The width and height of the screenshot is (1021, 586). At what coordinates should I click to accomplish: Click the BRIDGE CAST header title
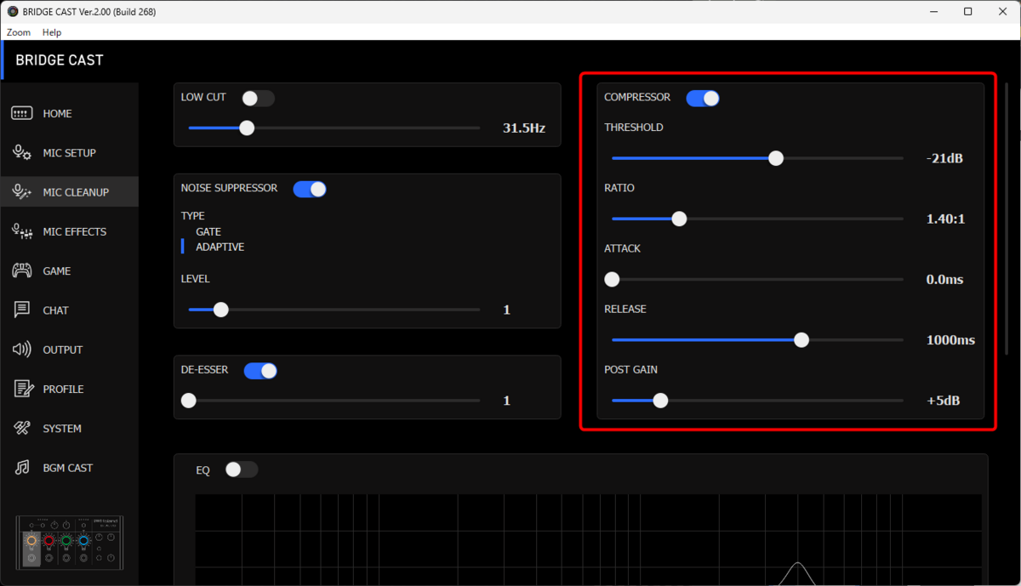click(60, 60)
